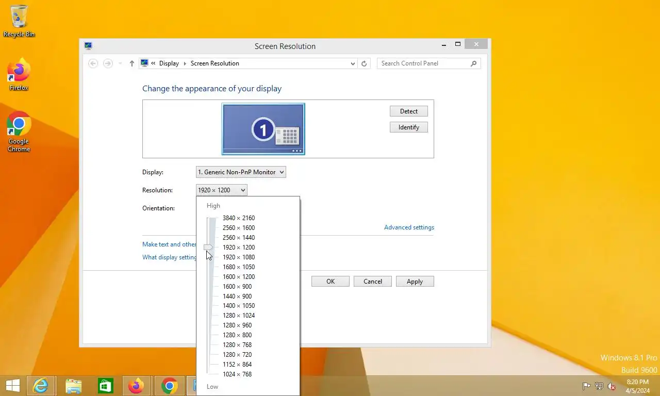
Task: Open Internet Explorer in the taskbar
Action: tap(40, 386)
